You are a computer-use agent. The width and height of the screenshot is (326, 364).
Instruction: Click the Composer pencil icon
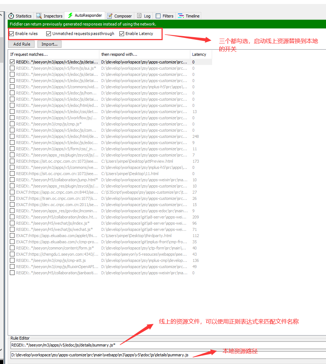point(110,16)
